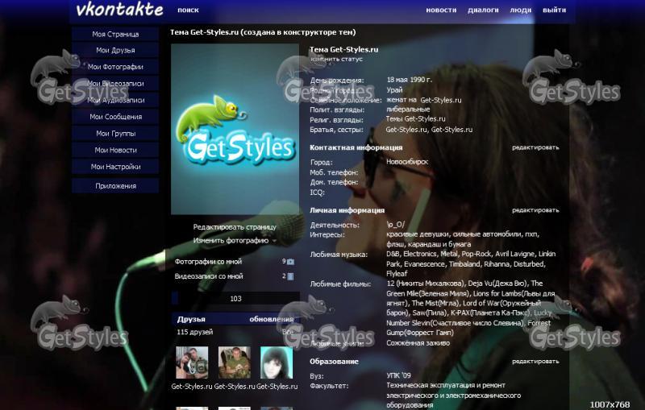Open third friend thumbnail with dark-haired girl
The height and width of the screenshot is (410, 645).
[x=277, y=363]
